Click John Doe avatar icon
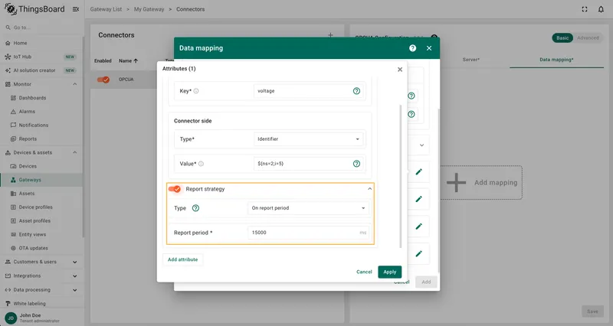The width and height of the screenshot is (613, 326). (x=11, y=318)
